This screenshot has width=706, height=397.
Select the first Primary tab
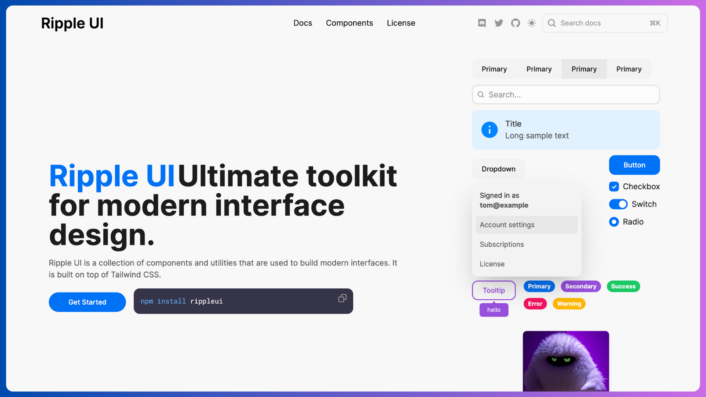[494, 69]
